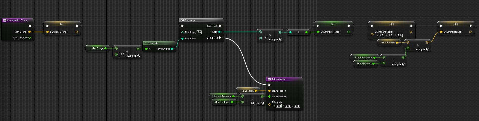Click the Custom Box Trace node header

click(x=17, y=20)
